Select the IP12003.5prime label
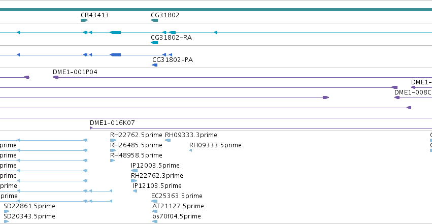Screen dimensions: 432x224 [155, 166]
